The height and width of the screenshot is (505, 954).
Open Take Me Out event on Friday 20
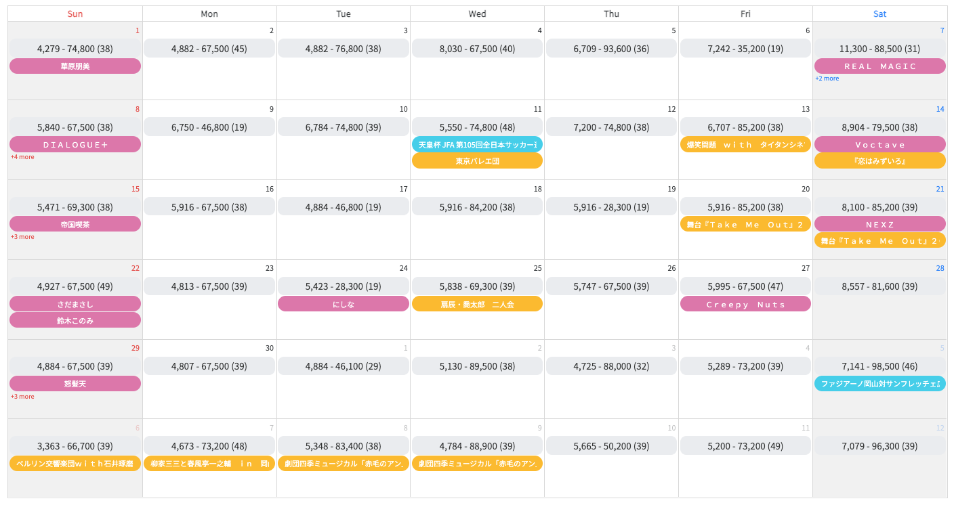745,224
